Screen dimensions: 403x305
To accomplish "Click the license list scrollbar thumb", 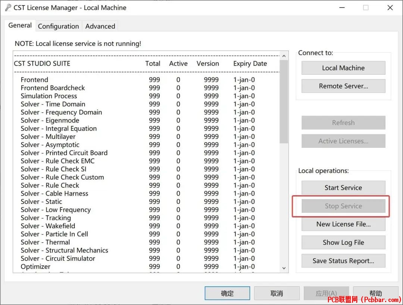I will (284, 102).
